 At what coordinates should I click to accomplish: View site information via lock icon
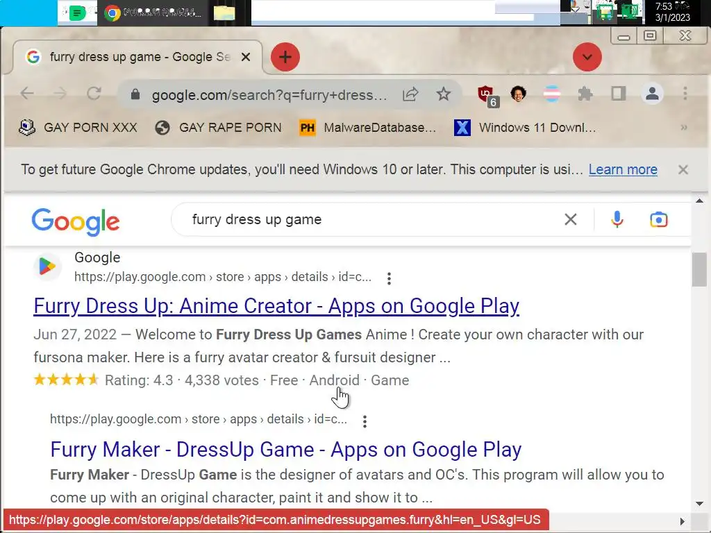135,94
